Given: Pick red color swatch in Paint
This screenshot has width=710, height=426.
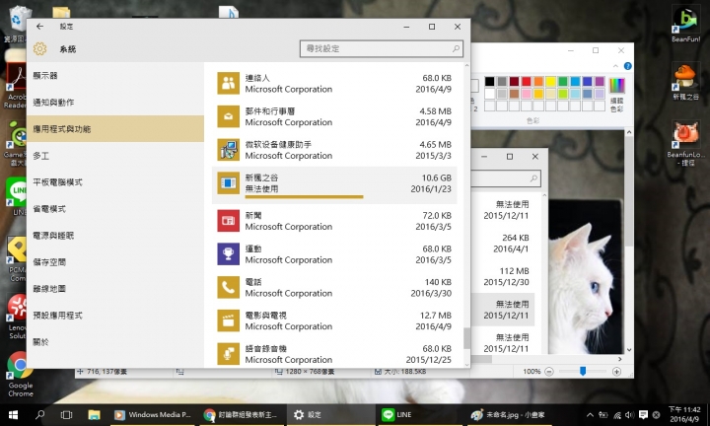Looking at the screenshot, I should 527,82.
